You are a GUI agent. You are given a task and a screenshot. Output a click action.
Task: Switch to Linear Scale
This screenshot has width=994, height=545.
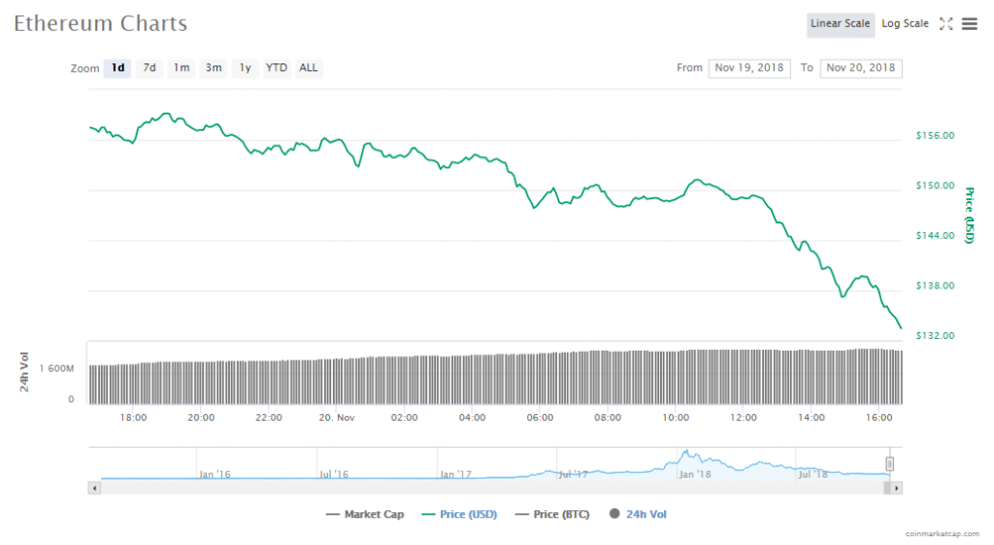[840, 24]
